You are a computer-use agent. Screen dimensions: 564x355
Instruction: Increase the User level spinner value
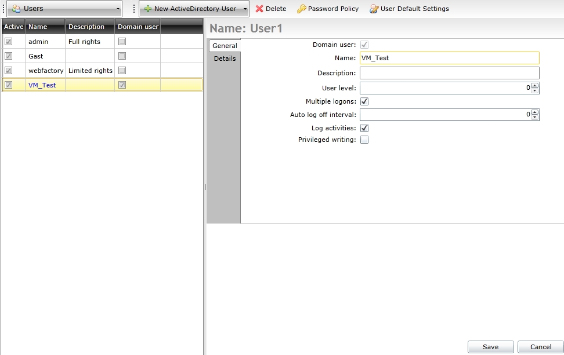pyautogui.click(x=535, y=86)
